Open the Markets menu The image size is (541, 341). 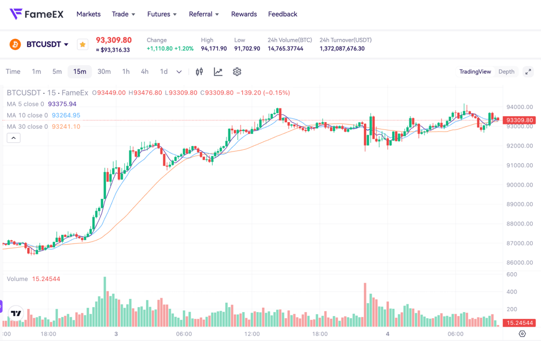(x=88, y=14)
